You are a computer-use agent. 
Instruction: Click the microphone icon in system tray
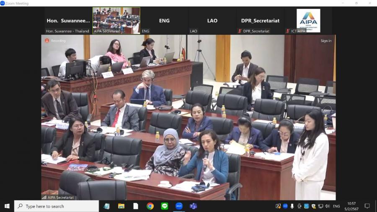click(x=292, y=206)
